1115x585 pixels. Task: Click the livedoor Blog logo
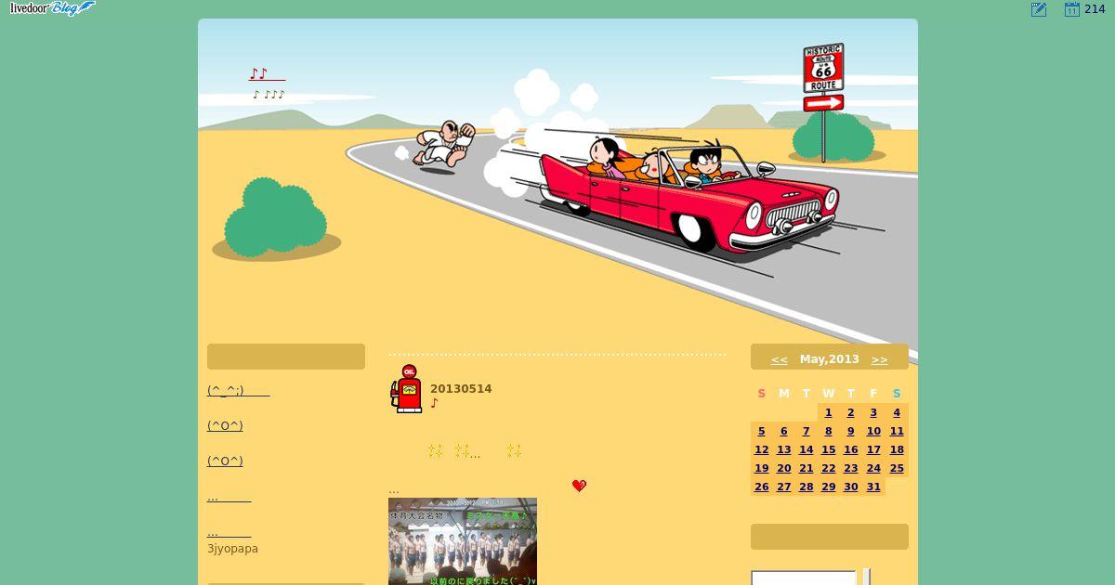tap(52, 8)
